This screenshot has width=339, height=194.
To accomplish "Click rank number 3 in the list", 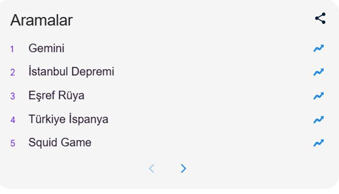I will [12, 96].
